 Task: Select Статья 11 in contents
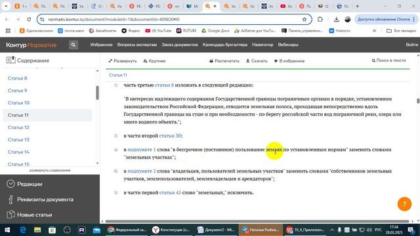pos(47,115)
